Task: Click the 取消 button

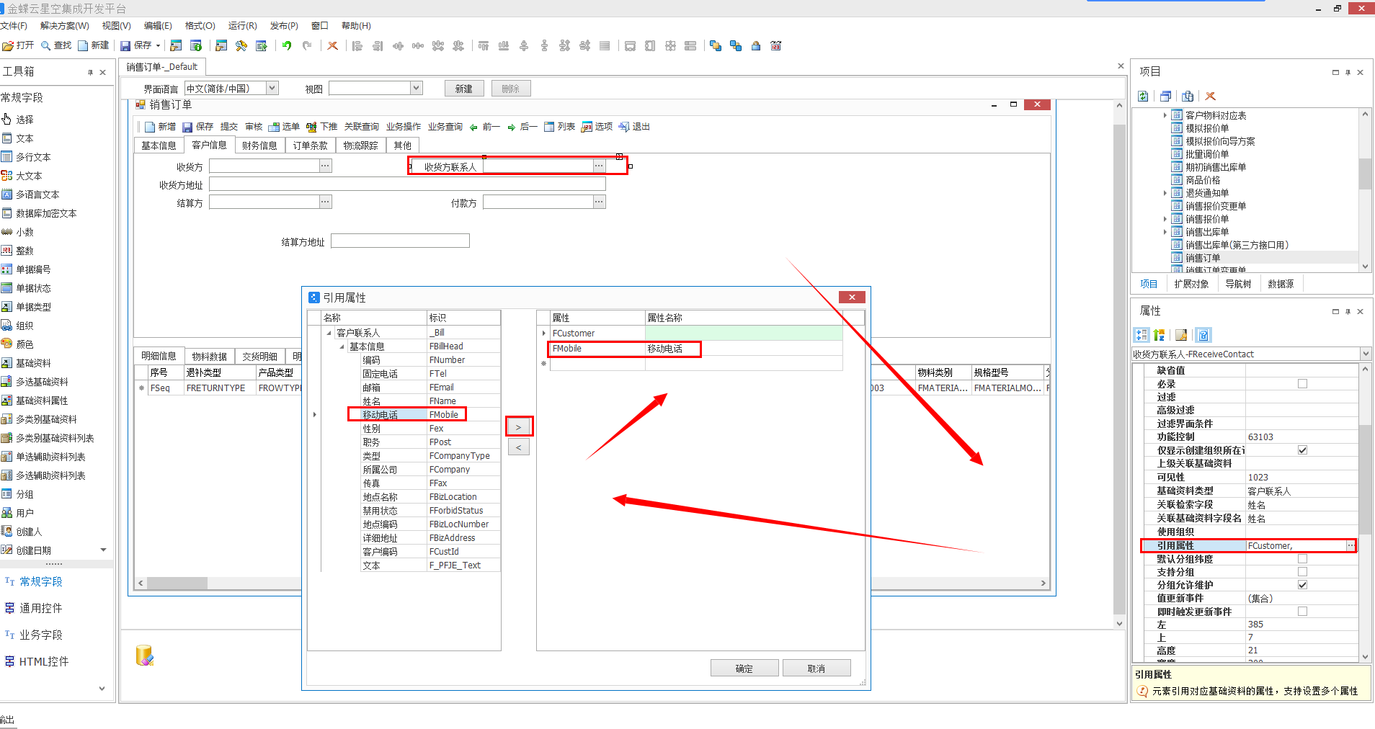Action: [x=816, y=668]
